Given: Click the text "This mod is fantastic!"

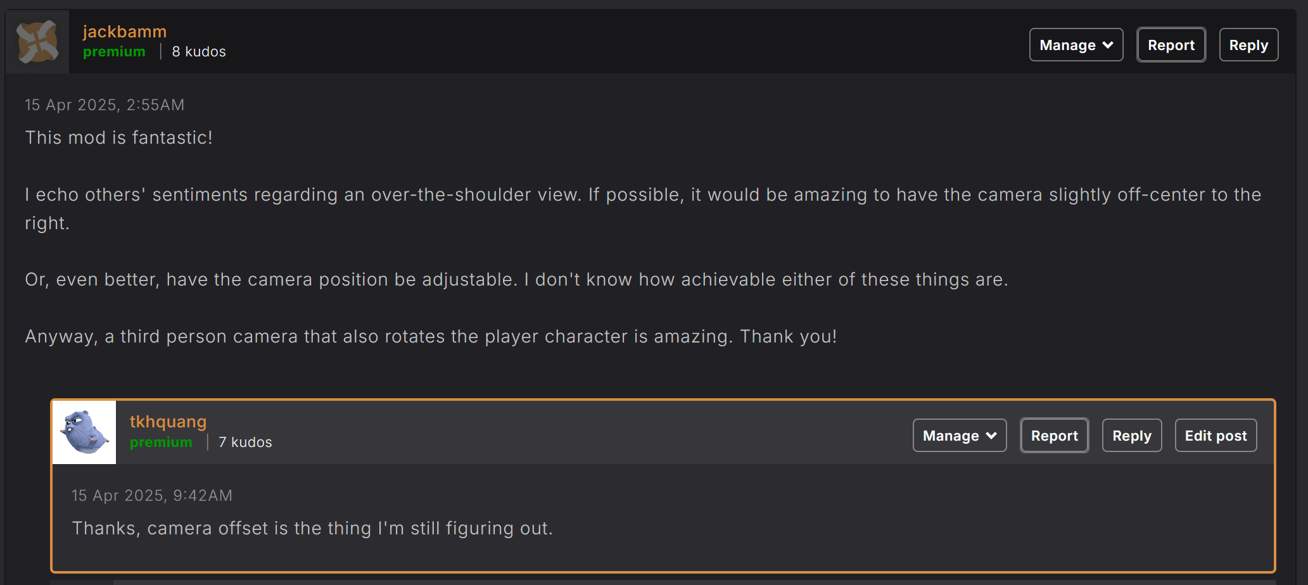Looking at the screenshot, I should (x=119, y=137).
